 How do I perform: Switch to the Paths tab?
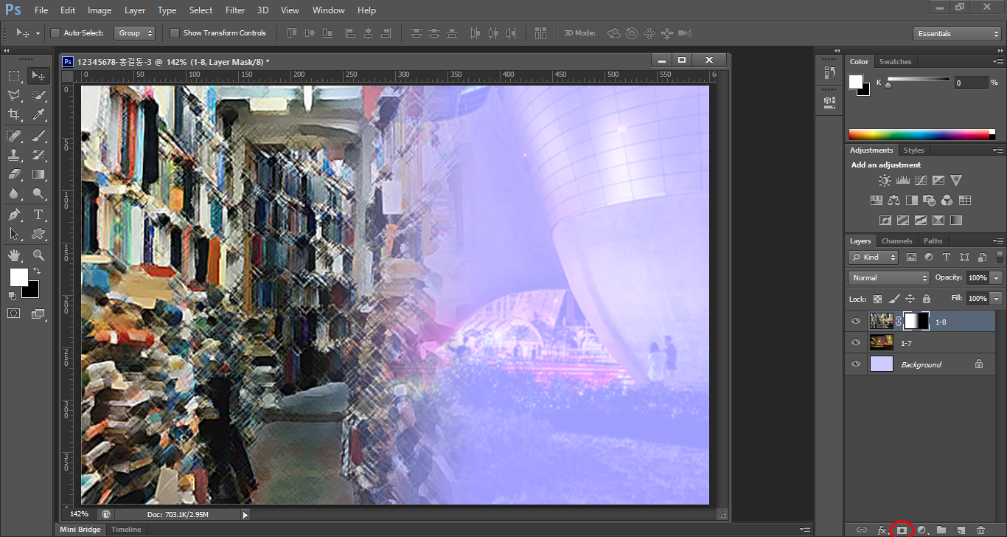pyautogui.click(x=933, y=241)
